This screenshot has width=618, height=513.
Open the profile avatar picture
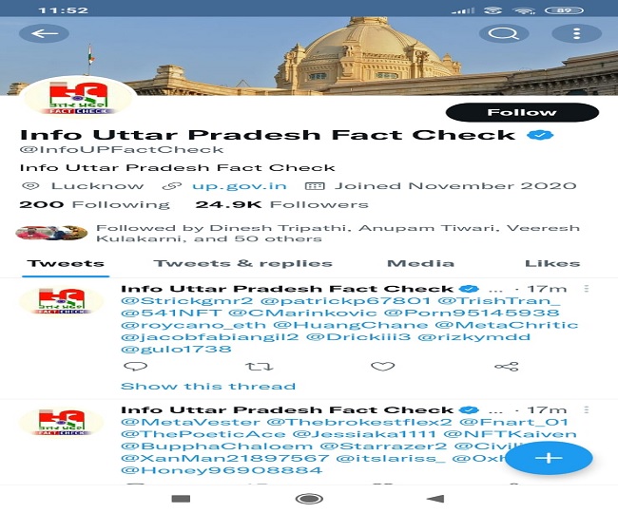pyautogui.click(x=78, y=97)
